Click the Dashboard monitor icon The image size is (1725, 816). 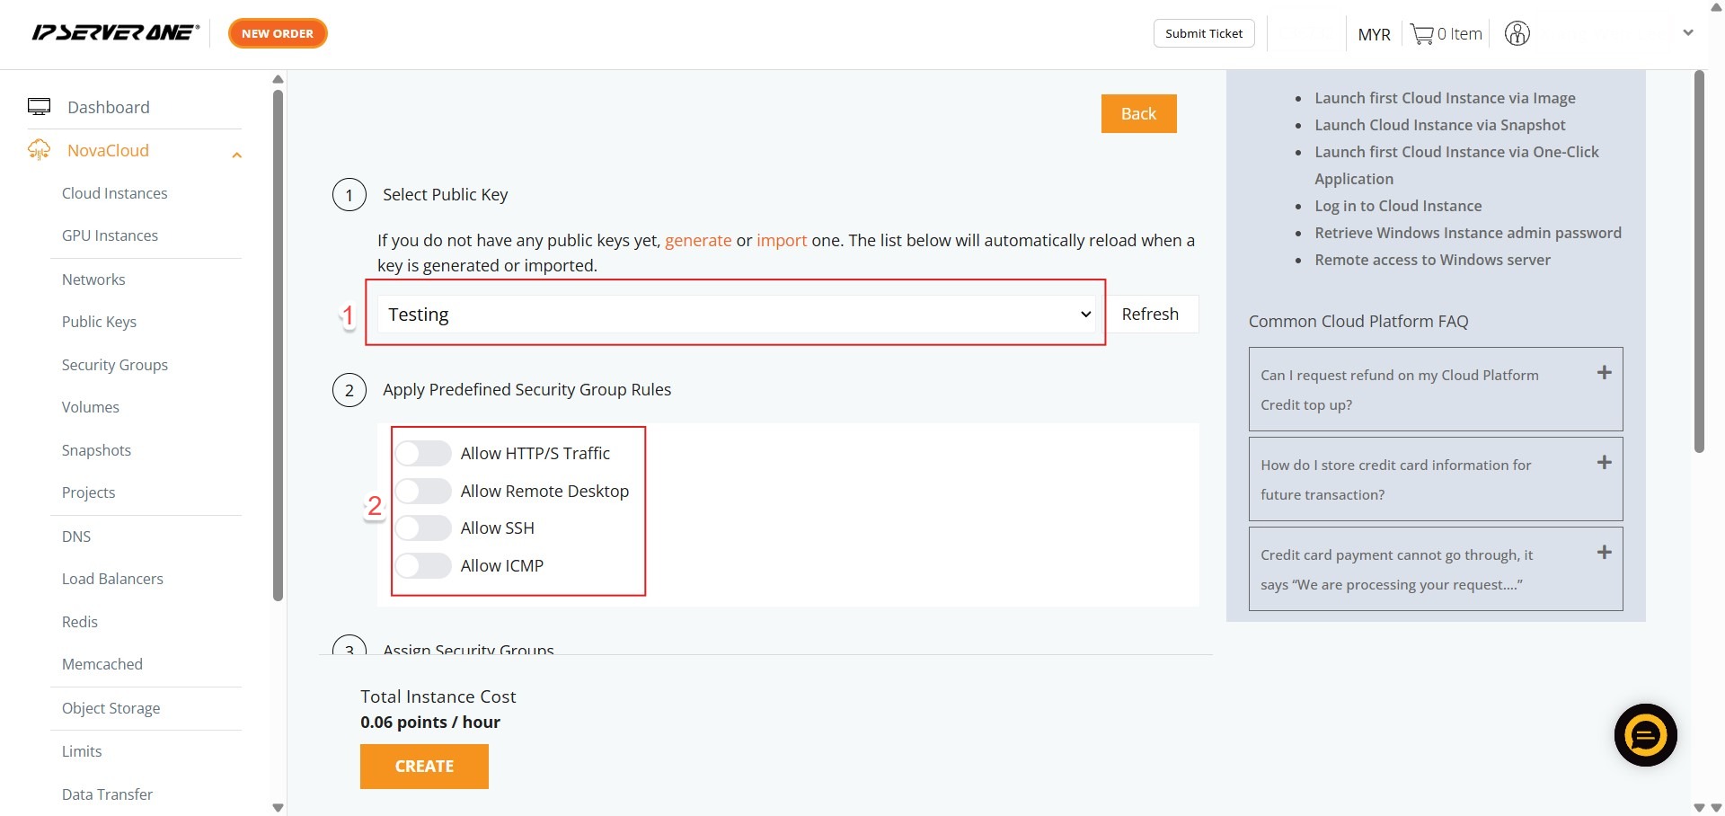pyautogui.click(x=40, y=107)
